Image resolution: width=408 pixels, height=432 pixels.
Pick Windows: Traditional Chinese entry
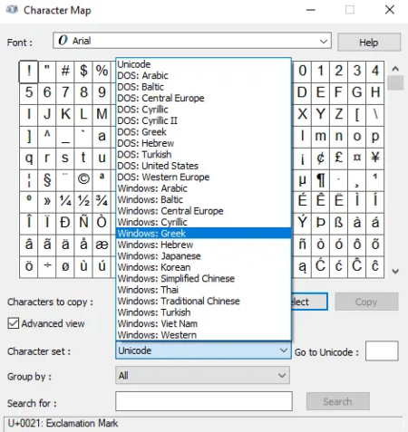[x=203, y=301]
